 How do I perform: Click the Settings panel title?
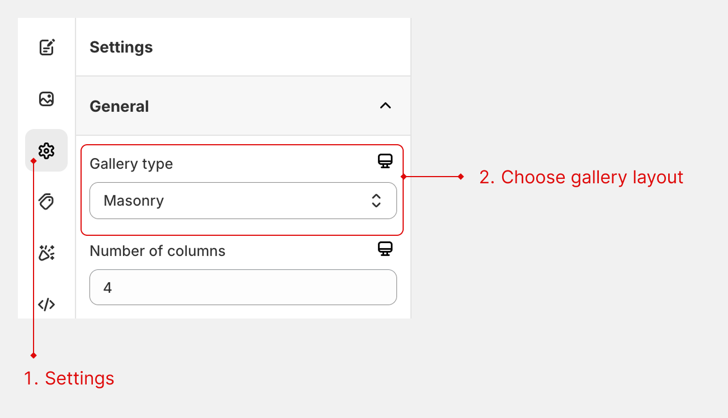pyautogui.click(x=121, y=47)
